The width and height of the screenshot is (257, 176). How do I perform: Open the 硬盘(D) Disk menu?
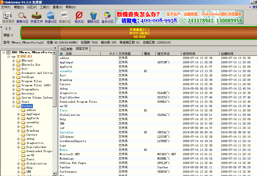click(x=19, y=7)
